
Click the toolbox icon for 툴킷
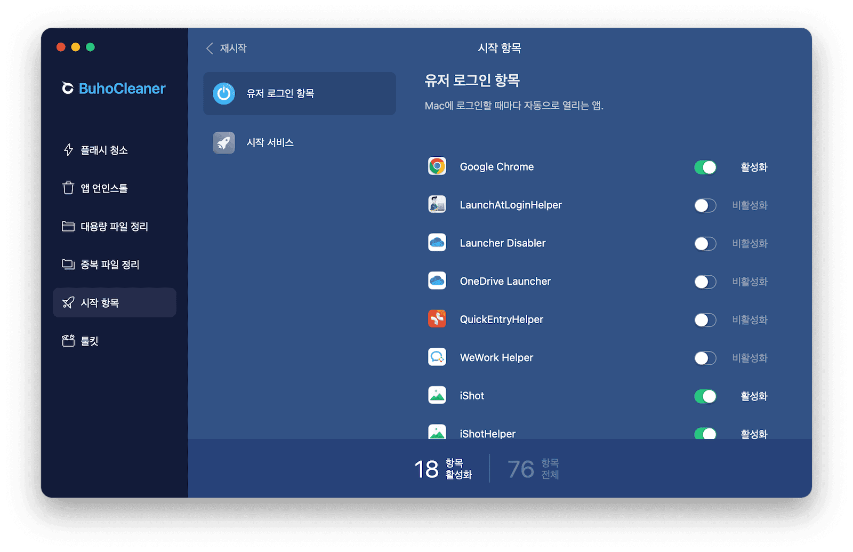tap(68, 341)
